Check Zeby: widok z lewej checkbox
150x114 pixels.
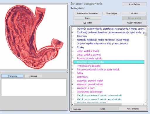click(73, 51)
